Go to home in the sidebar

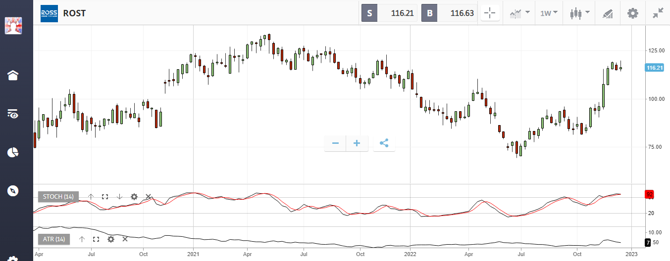click(13, 75)
